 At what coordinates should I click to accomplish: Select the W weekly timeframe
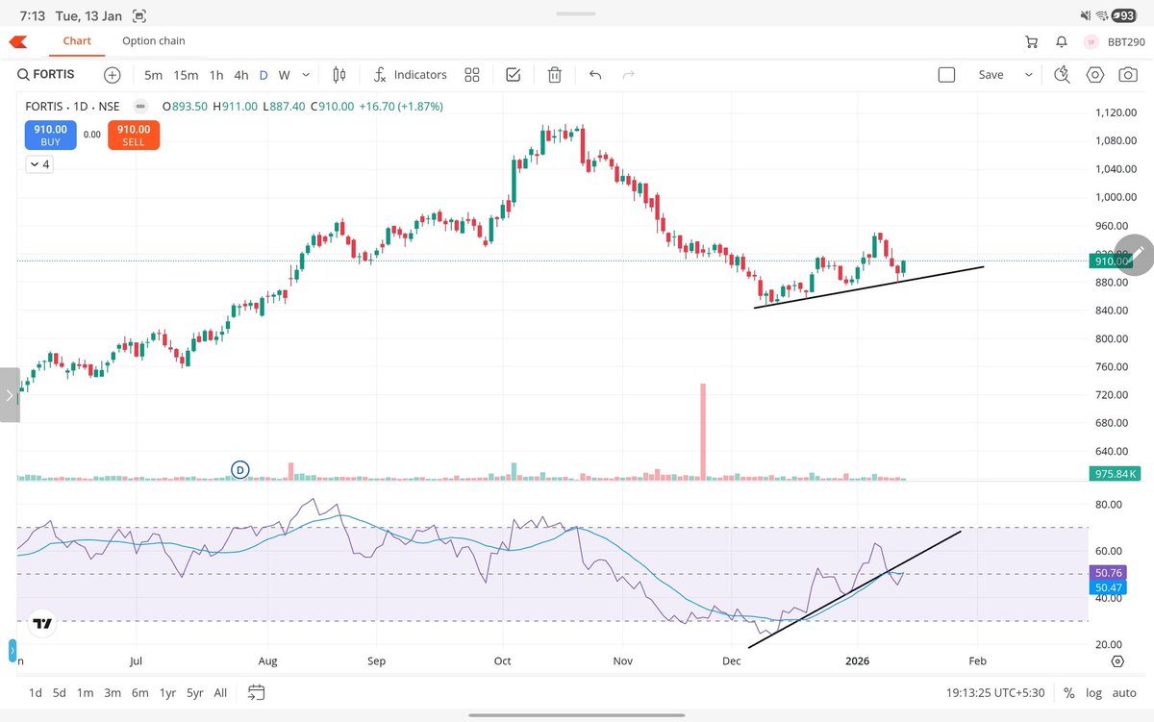(285, 75)
